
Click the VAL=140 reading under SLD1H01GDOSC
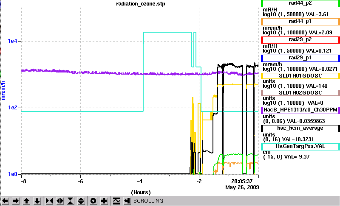(x=317, y=86)
